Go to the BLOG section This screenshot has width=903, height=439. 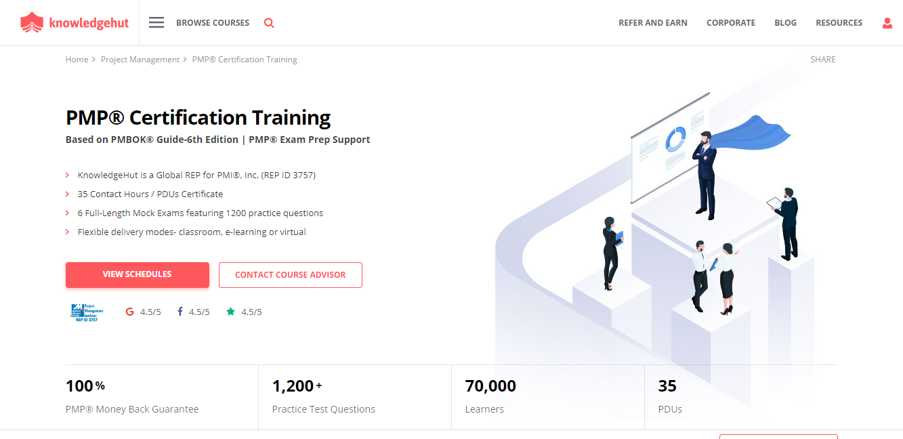pyautogui.click(x=785, y=22)
